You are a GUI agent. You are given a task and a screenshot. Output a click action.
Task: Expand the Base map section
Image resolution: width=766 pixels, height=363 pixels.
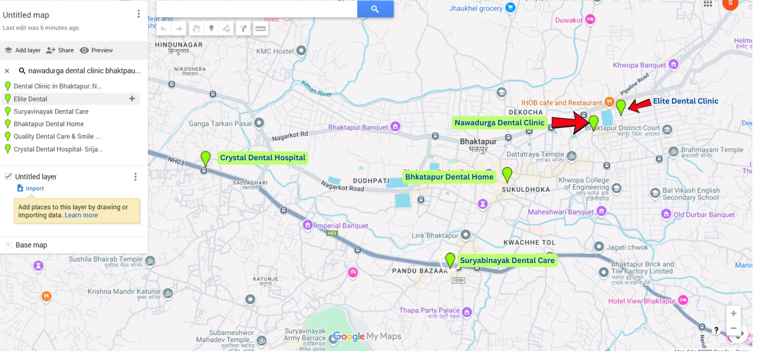point(8,245)
